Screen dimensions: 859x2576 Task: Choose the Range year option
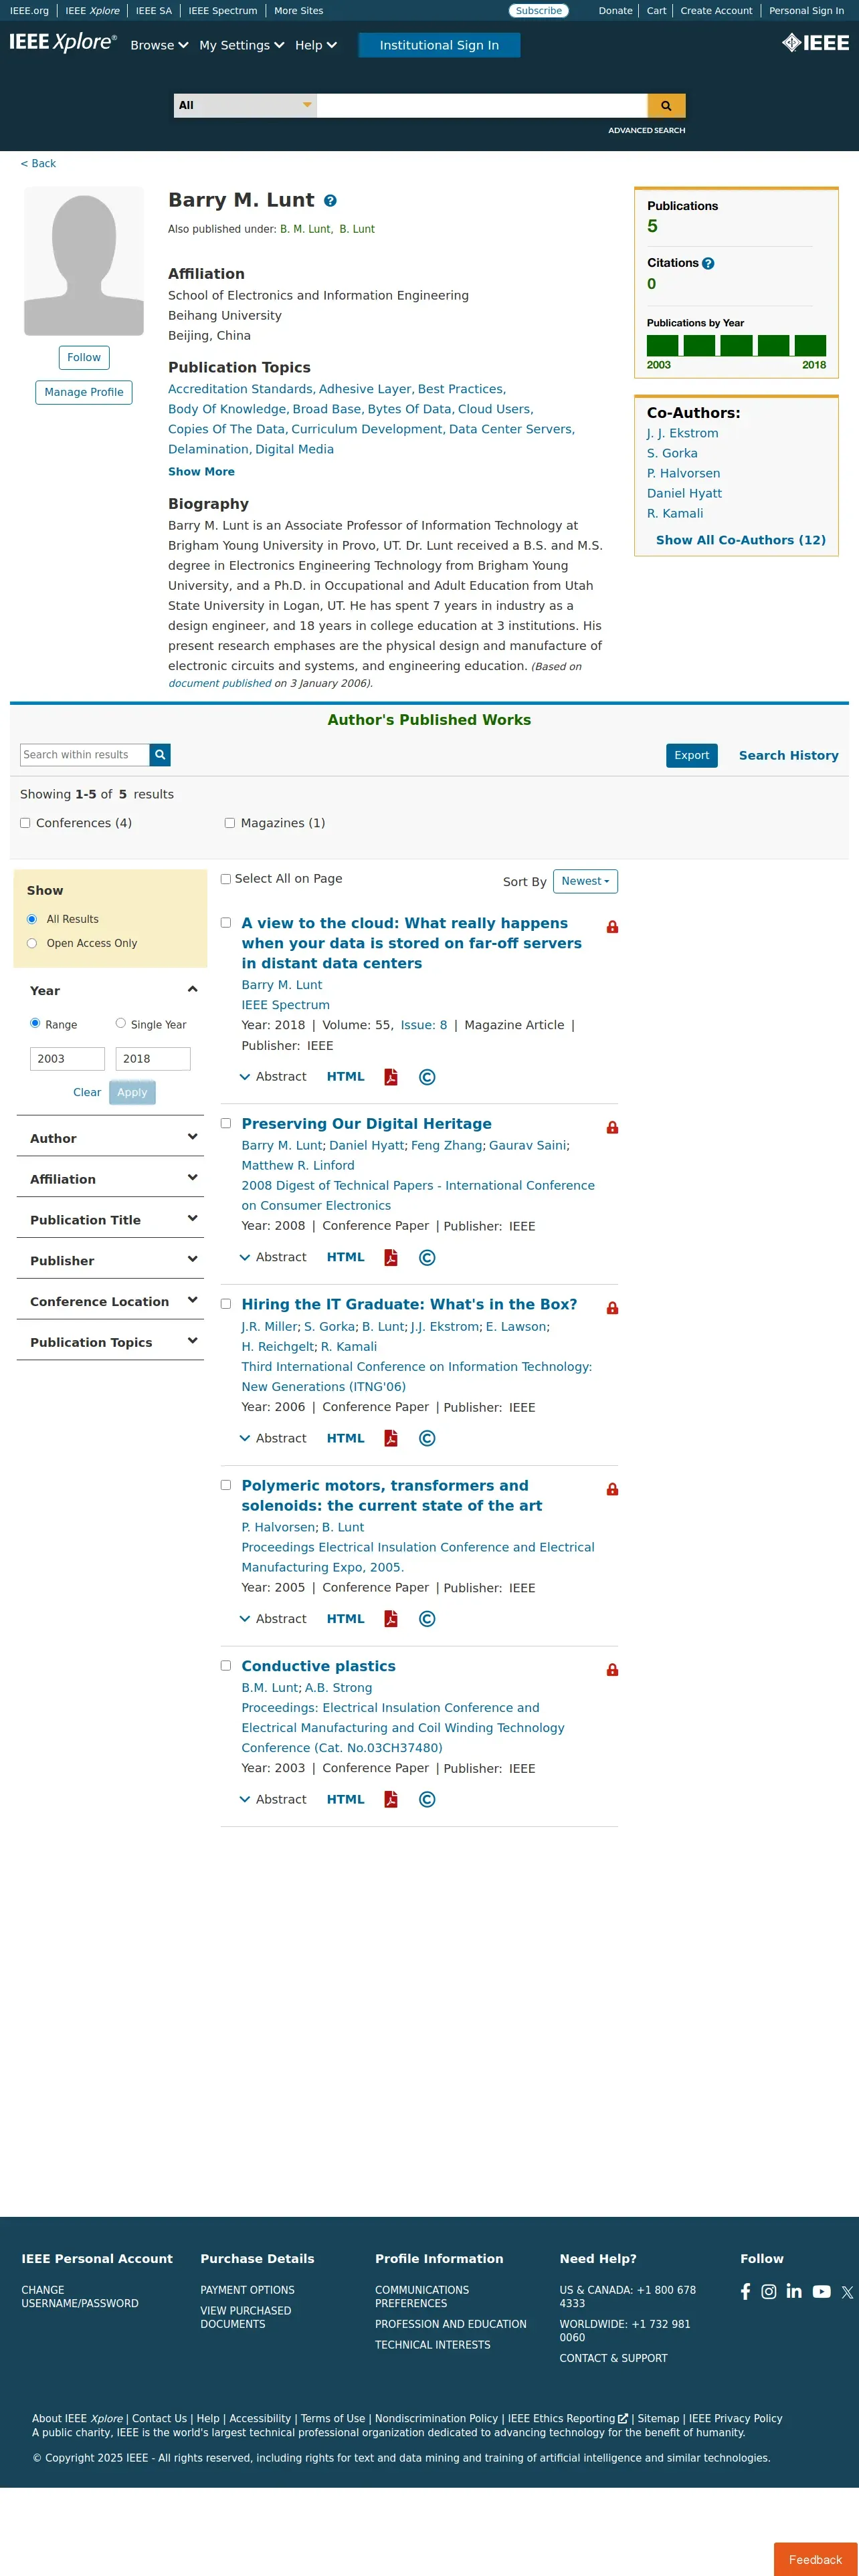[x=35, y=1023]
